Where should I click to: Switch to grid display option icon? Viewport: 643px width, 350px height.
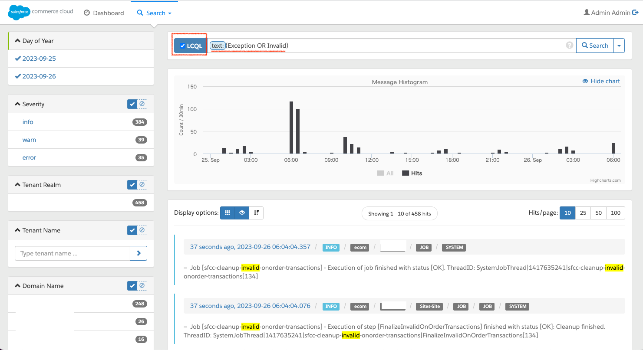point(228,213)
